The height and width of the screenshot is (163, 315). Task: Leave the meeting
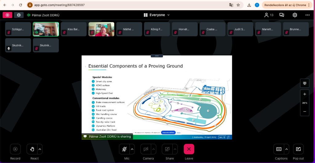pyautogui.click(x=189, y=149)
